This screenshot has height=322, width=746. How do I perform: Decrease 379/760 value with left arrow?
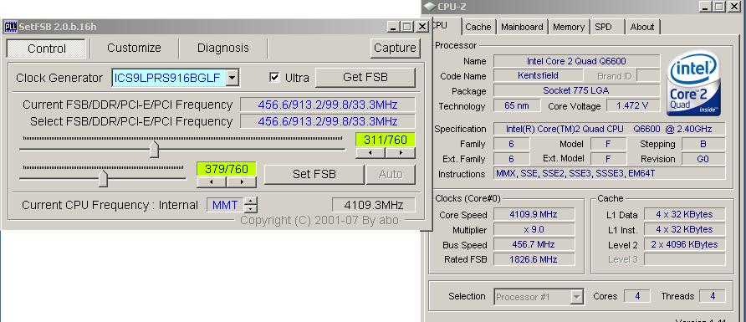(x=212, y=182)
